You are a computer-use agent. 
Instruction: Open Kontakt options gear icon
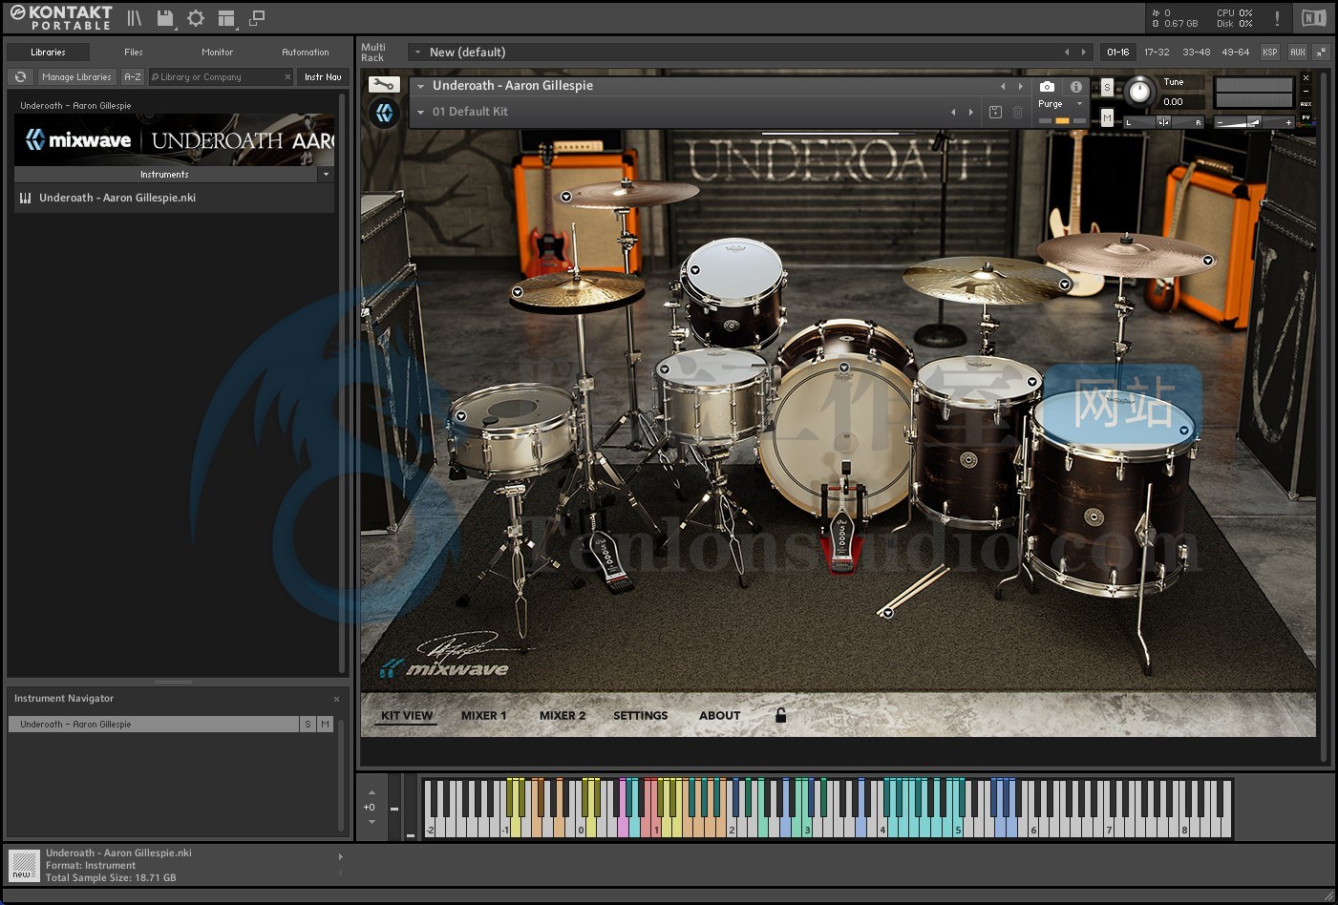196,18
